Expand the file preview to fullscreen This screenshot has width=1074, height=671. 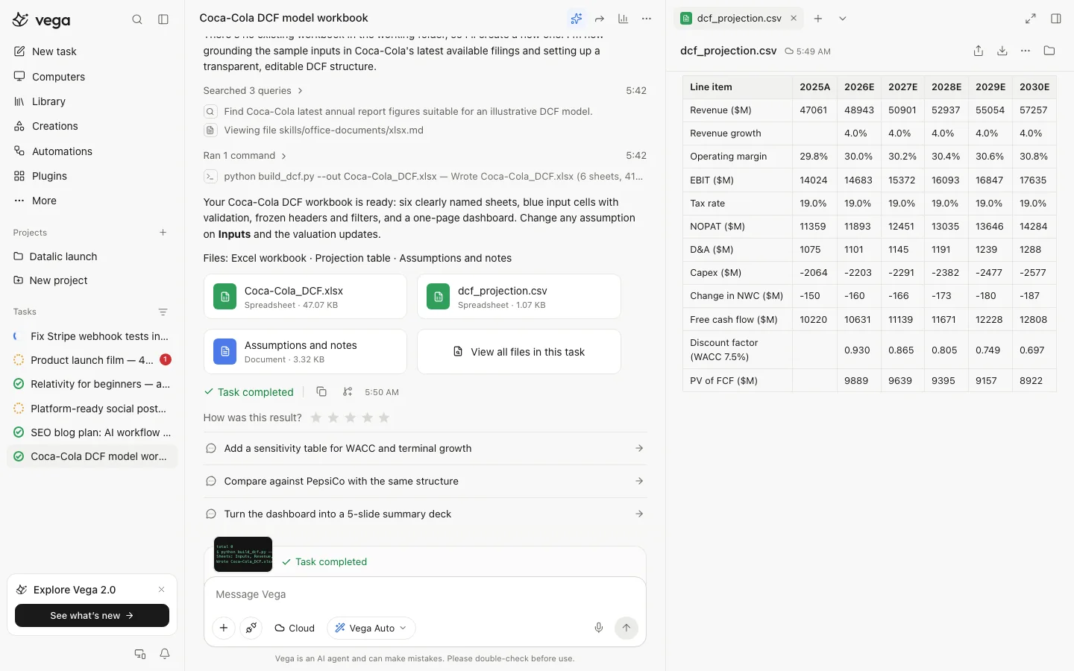coord(1031,19)
